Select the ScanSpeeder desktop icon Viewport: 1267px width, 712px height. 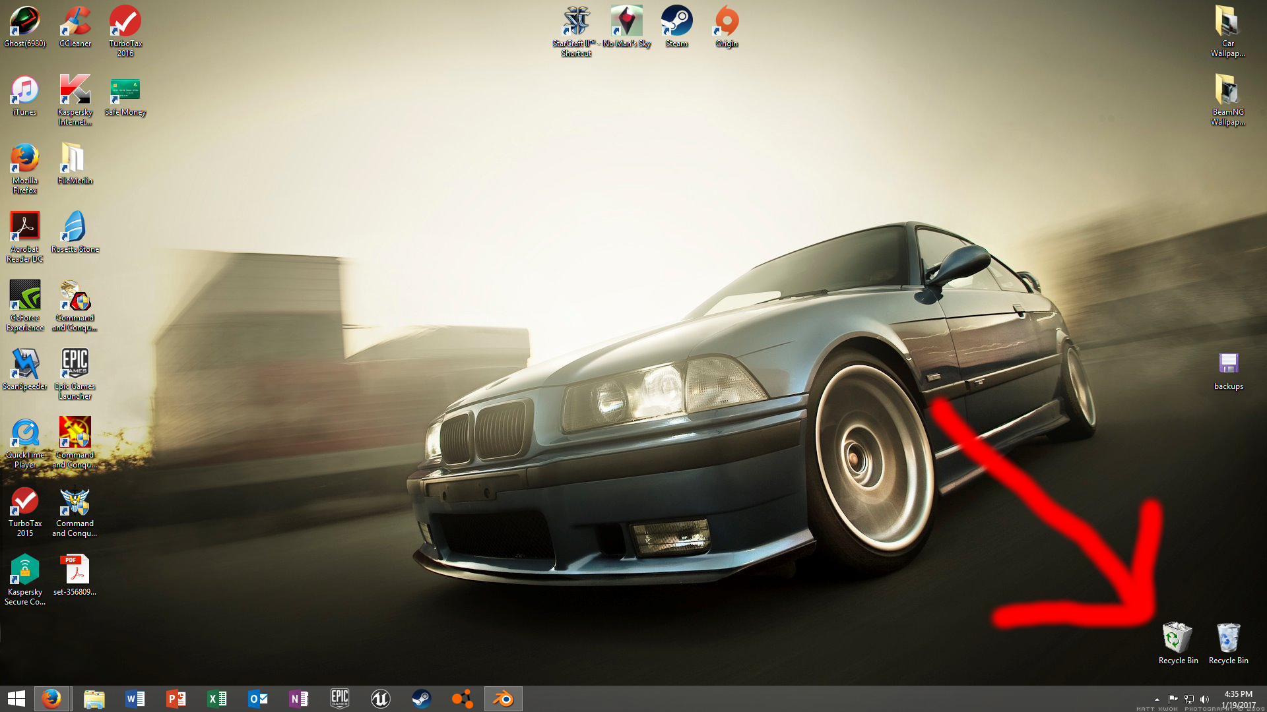[24, 369]
